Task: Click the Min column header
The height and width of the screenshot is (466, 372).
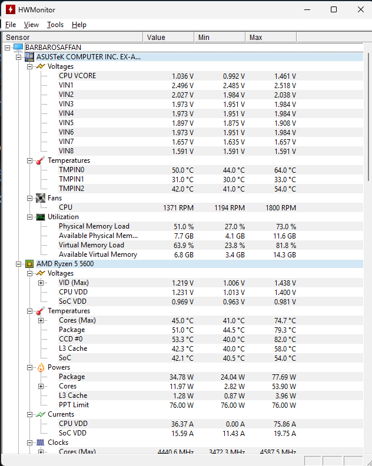Action: (x=220, y=37)
